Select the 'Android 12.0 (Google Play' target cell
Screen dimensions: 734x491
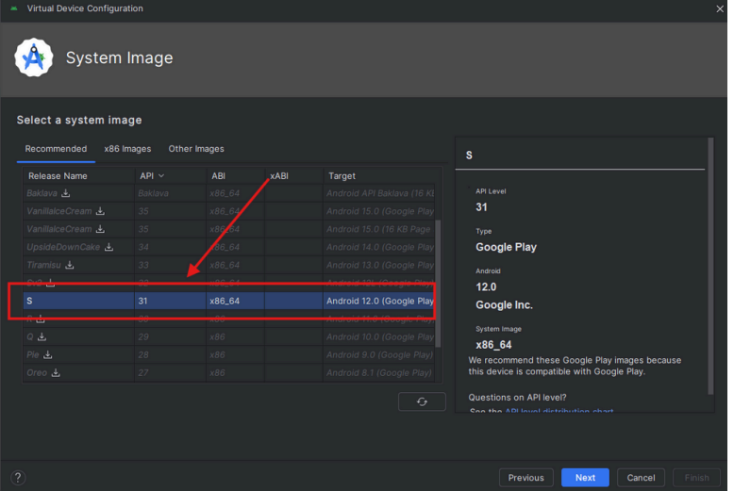[x=379, y=301]
